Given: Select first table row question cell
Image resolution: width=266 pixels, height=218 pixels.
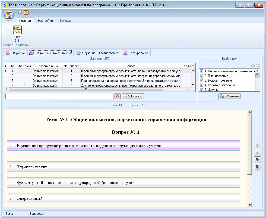Looking at the screenshot, I should click(131, 71).
